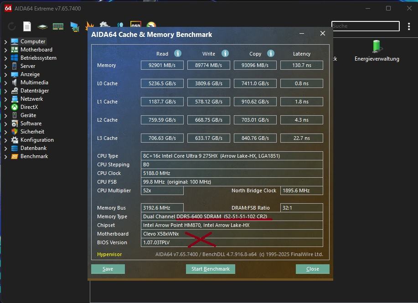Click the Energieverwaltung battery icon
The width and height of the screenshot is (418, 303).
[377, 46]
